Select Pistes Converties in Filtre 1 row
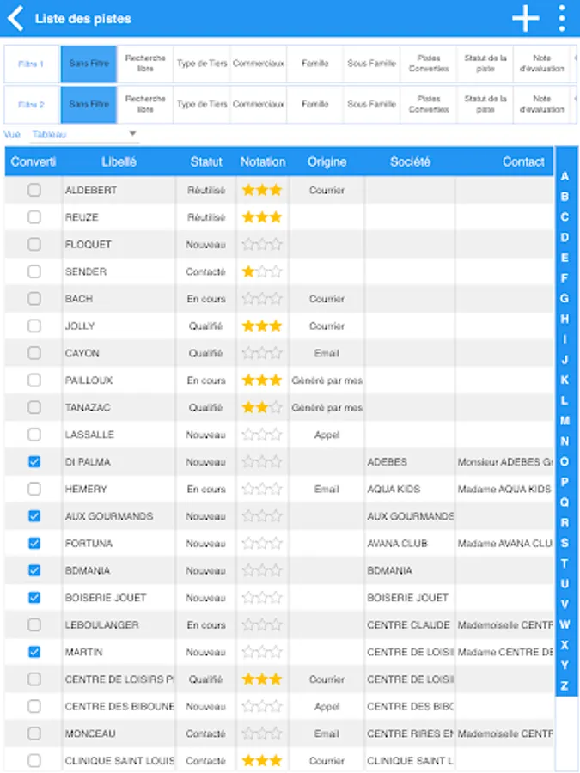Viewport: 580px width, 773px height. [x=429, y=64]
